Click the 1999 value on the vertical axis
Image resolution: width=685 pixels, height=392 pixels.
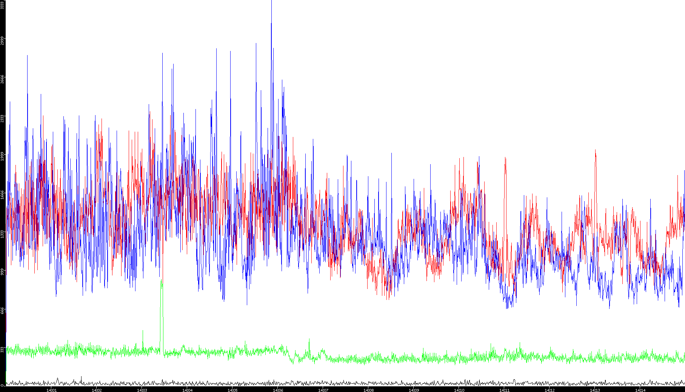pyautogui.click(x=2, y=157)
